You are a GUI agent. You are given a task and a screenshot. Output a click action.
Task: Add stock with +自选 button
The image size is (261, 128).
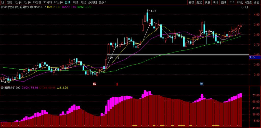tap(248, 2)
